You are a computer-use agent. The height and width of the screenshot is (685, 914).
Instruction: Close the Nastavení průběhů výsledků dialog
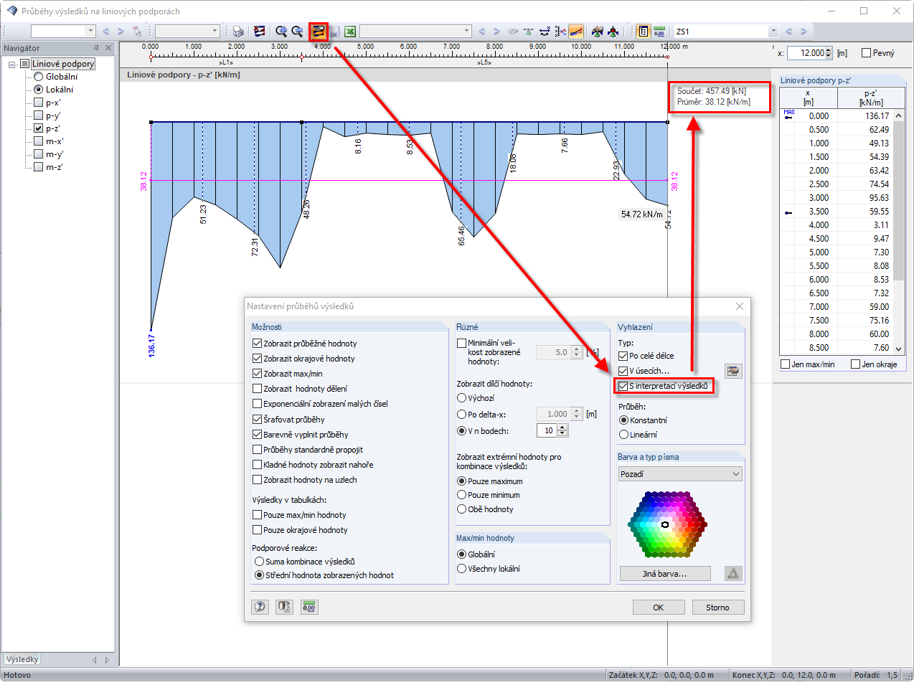coord(740,306)
